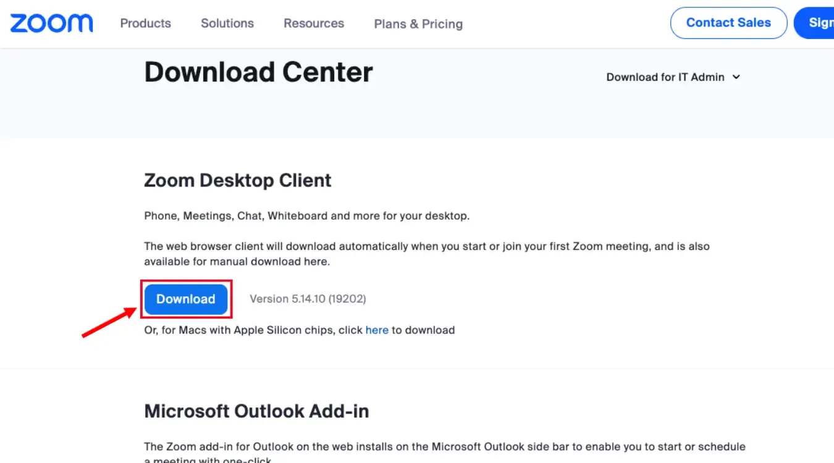The height and width of the screenshot is (463, 834).
Task: Click the 'web browser client will download' paragraph
Action: tap(427, 254)
